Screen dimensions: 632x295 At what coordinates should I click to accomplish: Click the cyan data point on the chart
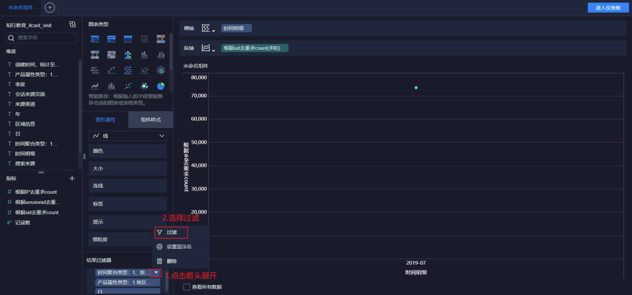(x=416, y=87)
